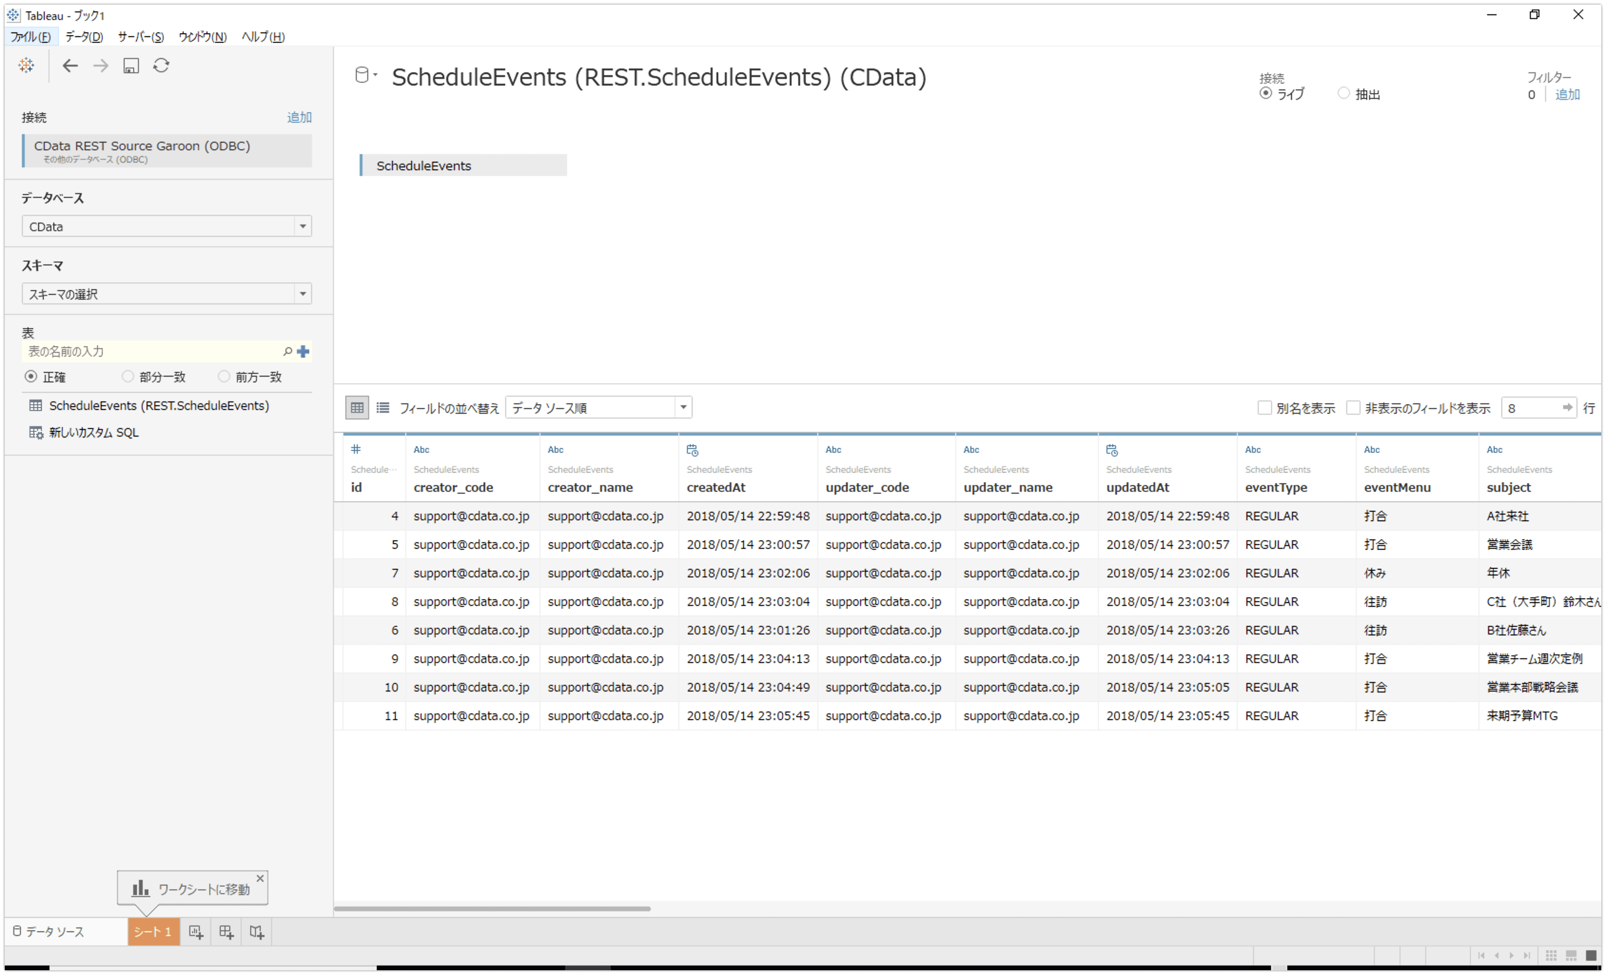Select the 部分一致 match option
This screenshot has height=975, width=1606.
(x=128, y=377)
